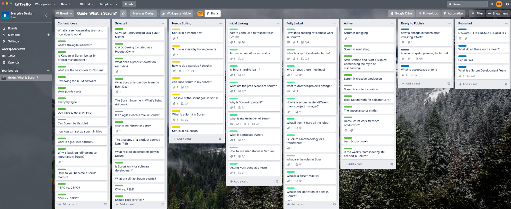This screenshot has height=209, width=511.
Task: Open list actions menu for Active
Action: click(x=392, y=23)
